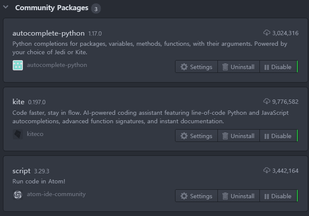The width and height of the screenshot is (309, 216).
Task: Uninstall the kite package
Action: click(239, 136)
